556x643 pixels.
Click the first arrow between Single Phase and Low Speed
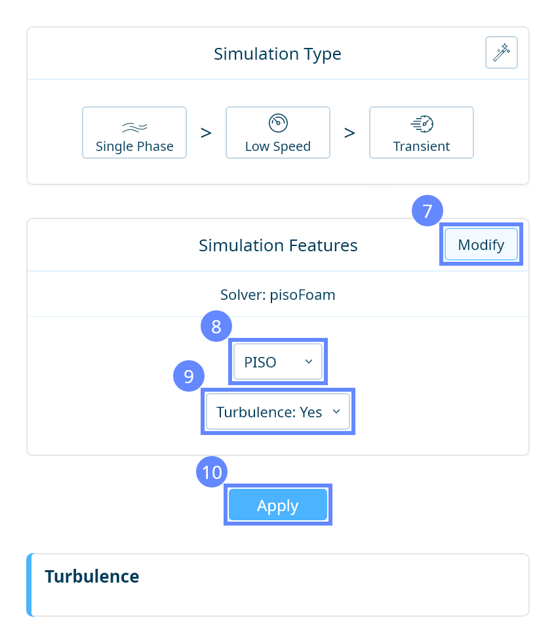[206, 133]
